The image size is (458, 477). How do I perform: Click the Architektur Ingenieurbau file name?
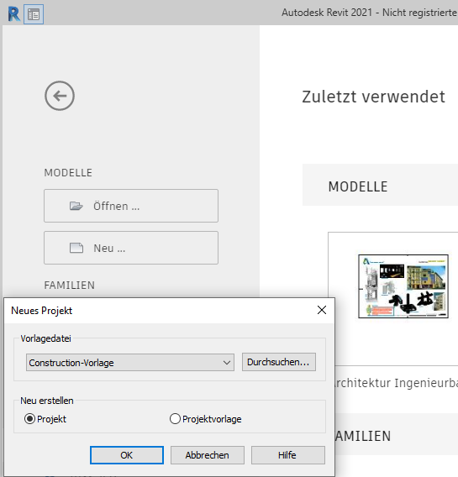point(396,383)
